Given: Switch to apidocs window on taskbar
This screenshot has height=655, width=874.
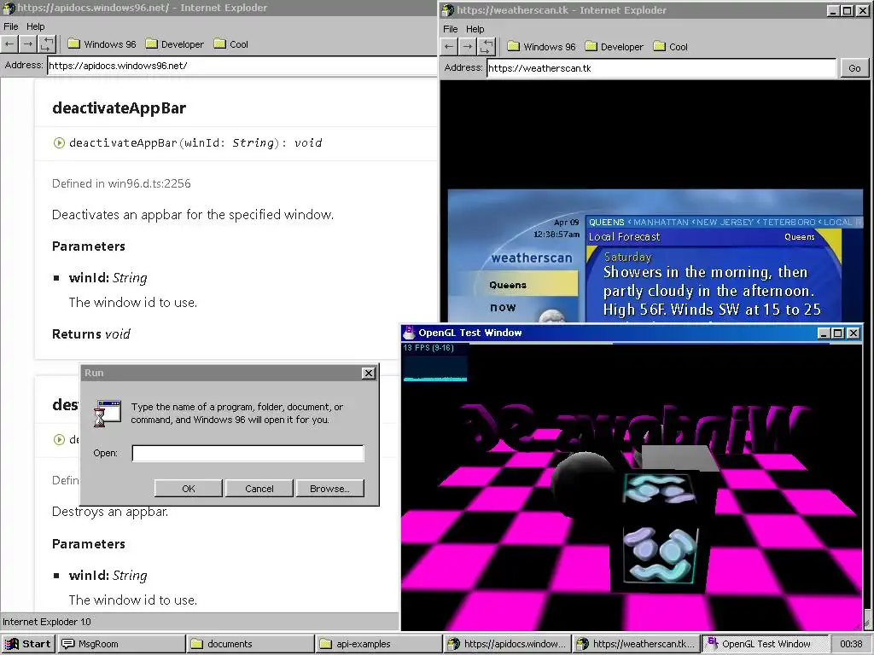Looking at the screenshot, I should (508, 644).
